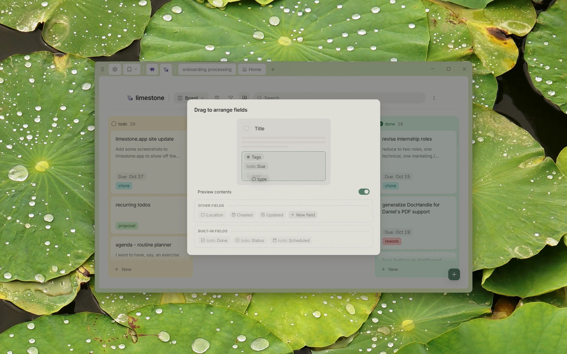The width and height of the screenshot is (567, 354).
Task: Select the Tags field chip
Action: pyautogui.click(x=254, y=157)
